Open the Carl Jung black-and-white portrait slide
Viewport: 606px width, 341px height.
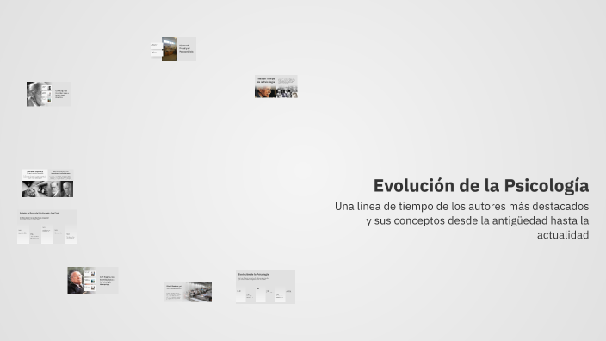coord(49,94)
